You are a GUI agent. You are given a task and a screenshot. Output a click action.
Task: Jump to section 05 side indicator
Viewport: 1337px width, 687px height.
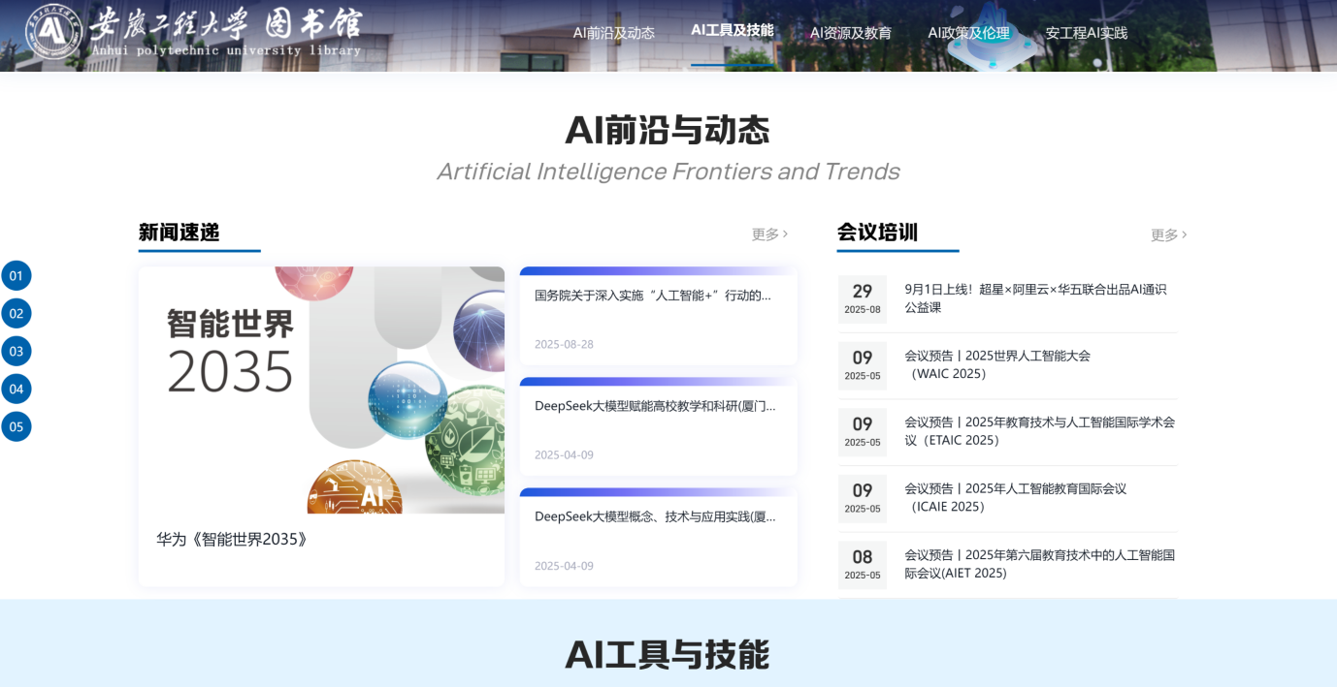pyautogui.click(x=16, y=427)
